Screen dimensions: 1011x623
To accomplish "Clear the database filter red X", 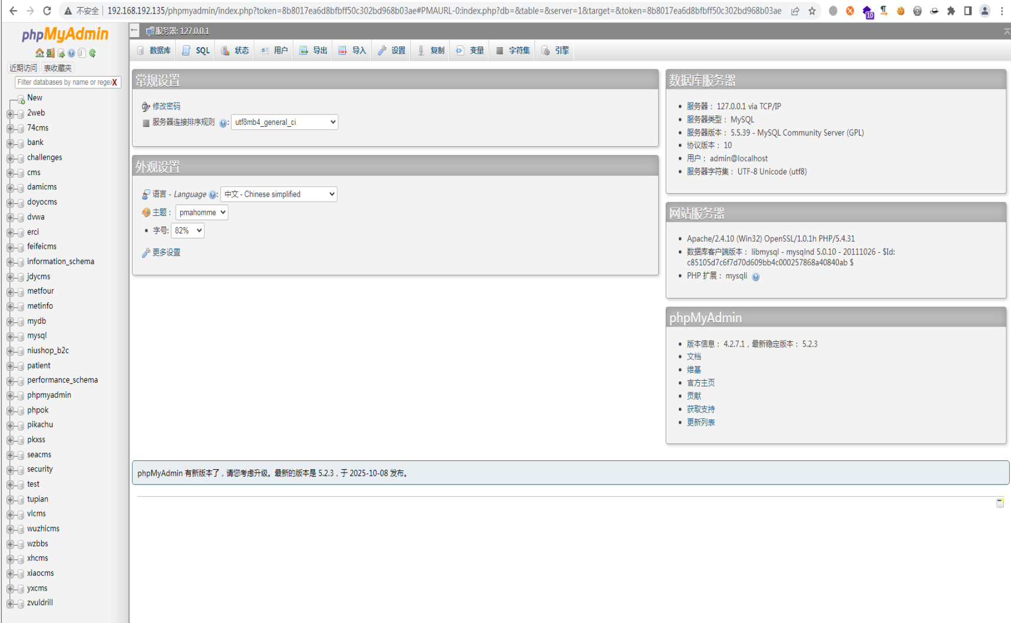I will pos(114,83).
